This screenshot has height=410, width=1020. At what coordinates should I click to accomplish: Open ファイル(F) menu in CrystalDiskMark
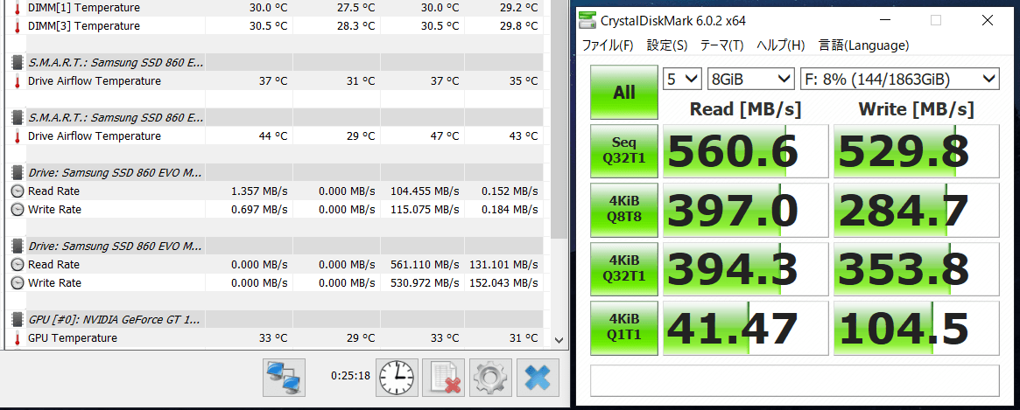point(608,45)
